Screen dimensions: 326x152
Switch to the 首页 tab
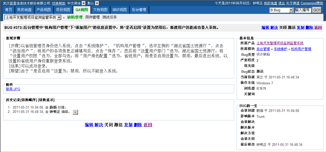tap(9, 10)
